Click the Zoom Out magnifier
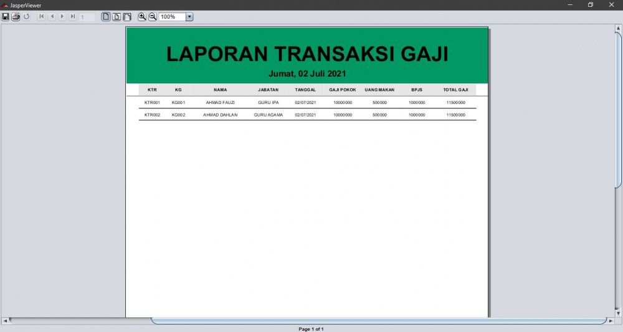The width and height of the screenshot is (623, 332). tap(153, 17)
